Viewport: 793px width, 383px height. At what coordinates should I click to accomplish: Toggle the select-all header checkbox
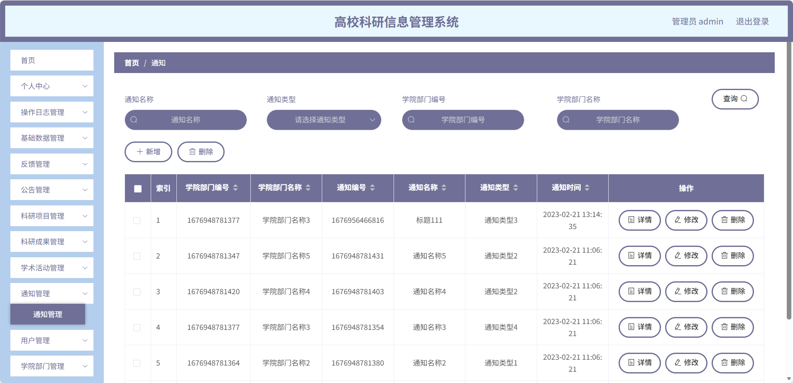pos(138,188)
